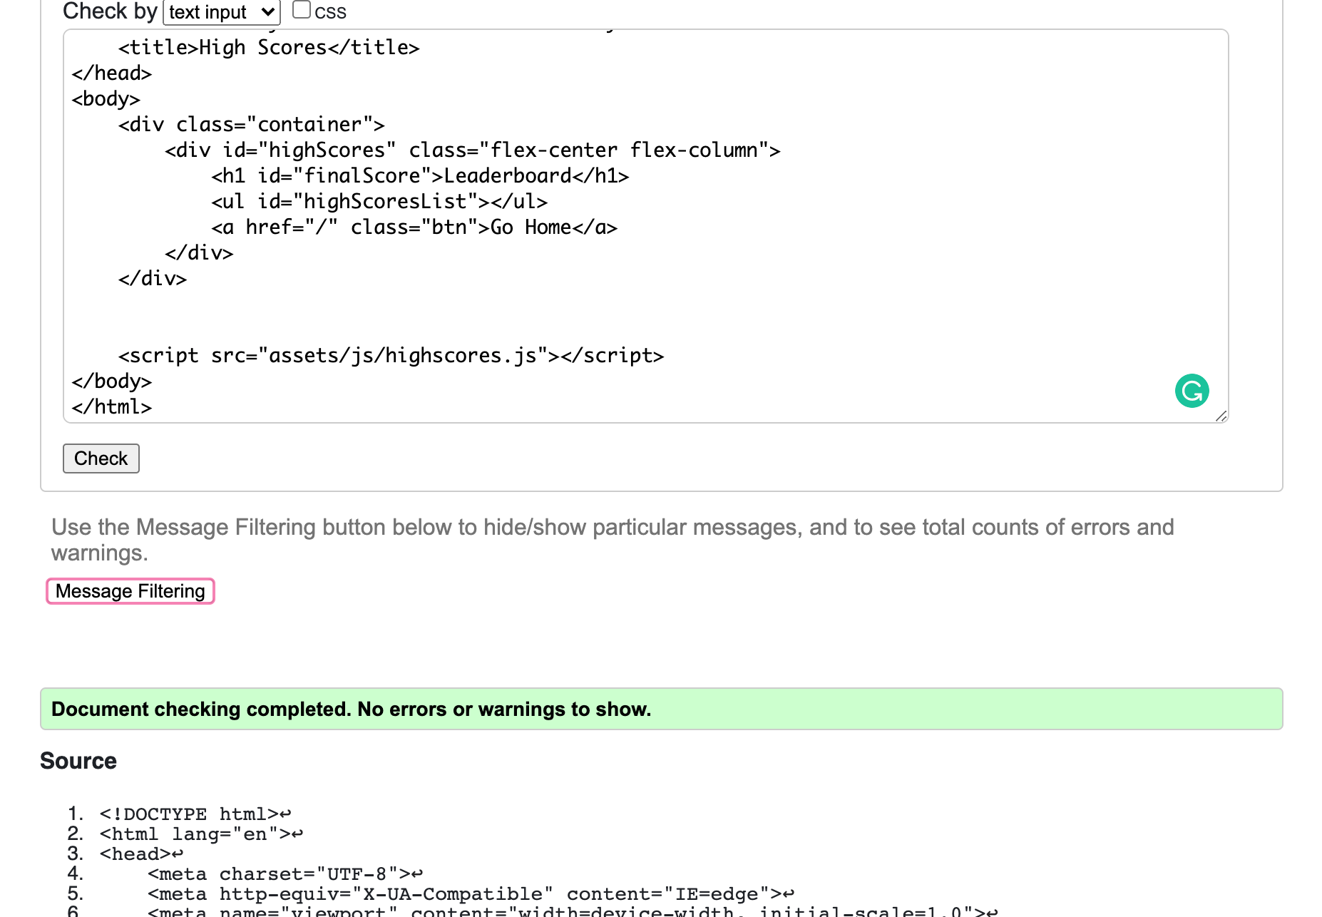
Task: Open the "text input" Check by dropdown
Action: pos(222,12)
